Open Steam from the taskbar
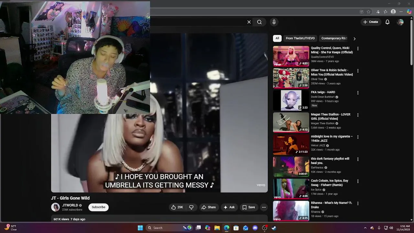The image size is (414, 233). click(x=274, y=228)
